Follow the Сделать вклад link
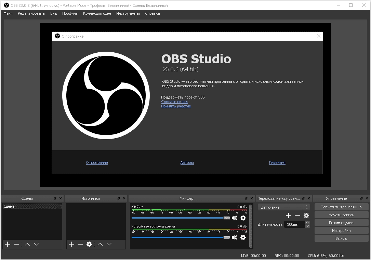This screenshot has width=371, height=260. pyautogui.click(x=174, y=102)
